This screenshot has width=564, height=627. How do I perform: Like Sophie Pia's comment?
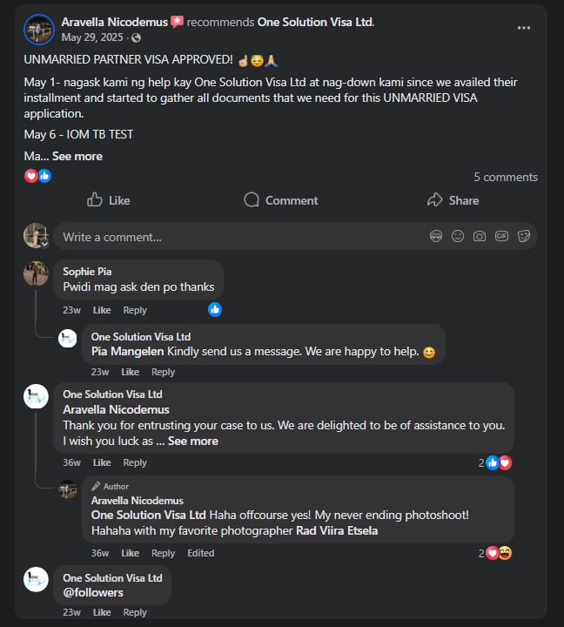pos(102,310)
